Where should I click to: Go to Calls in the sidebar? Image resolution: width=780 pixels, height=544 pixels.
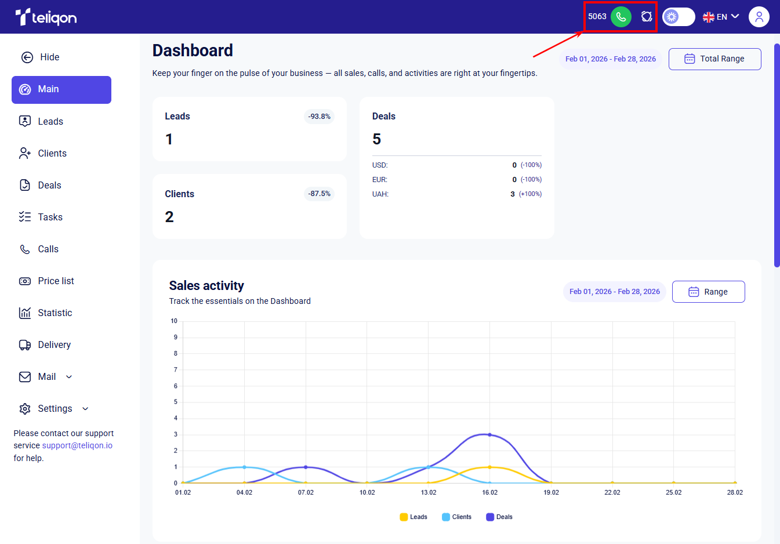[48, 249]
